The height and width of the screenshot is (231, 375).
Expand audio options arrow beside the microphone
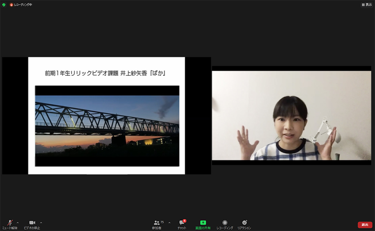point(18,222)
